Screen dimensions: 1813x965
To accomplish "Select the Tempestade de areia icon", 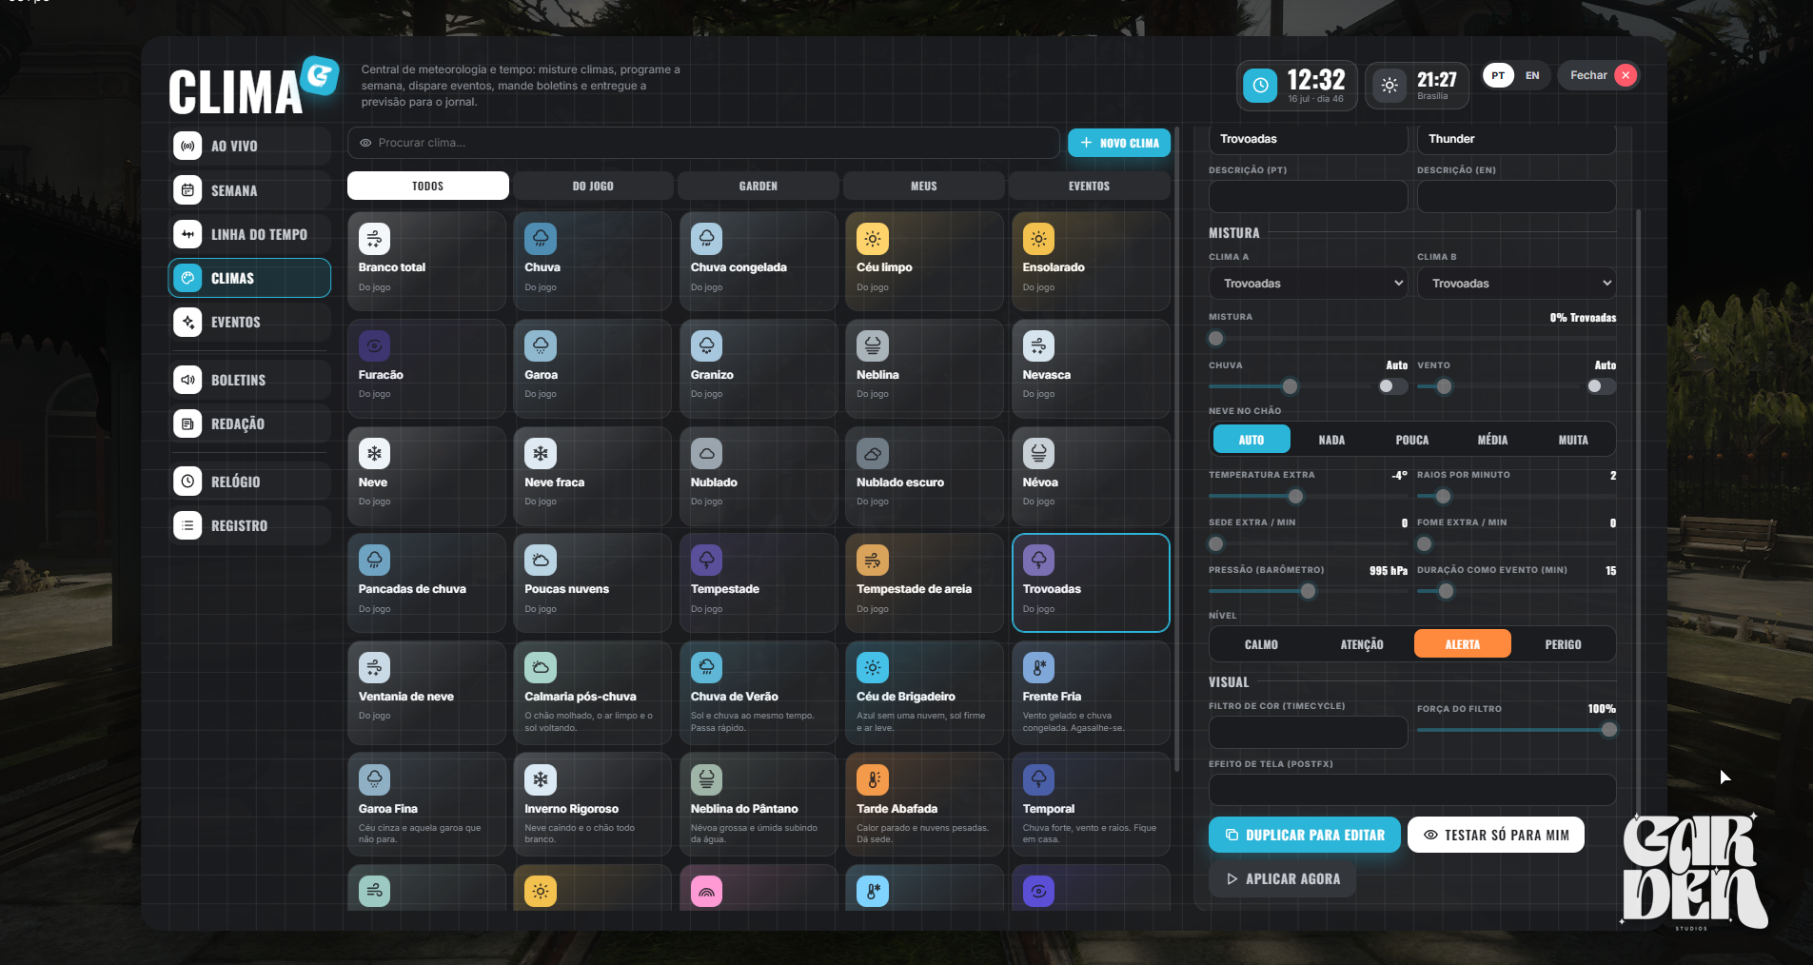I will coord(873,561).
